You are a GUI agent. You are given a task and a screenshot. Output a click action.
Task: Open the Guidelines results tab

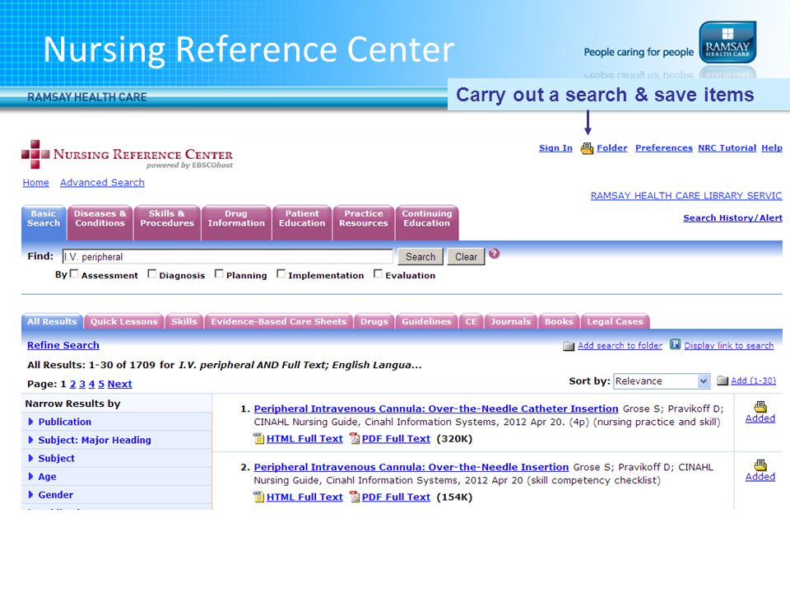pyautogui.click(x=427, y=321)
